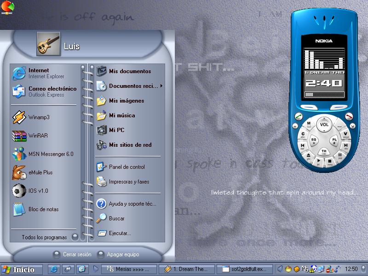The width and height of the screenshot is (368, 276).
Task: Click C key on phone keypad
Action: point(303,135)
